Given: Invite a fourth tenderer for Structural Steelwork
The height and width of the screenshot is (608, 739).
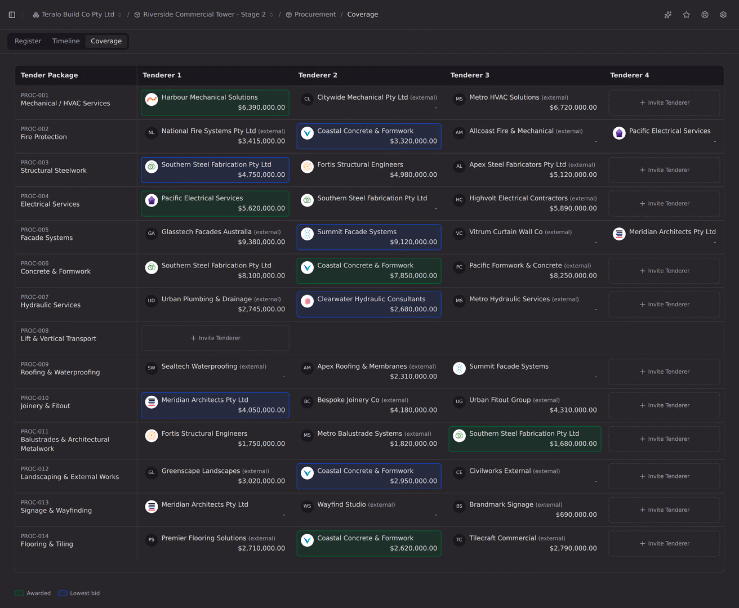Looking at the screenshot, I should coord(664,170).
